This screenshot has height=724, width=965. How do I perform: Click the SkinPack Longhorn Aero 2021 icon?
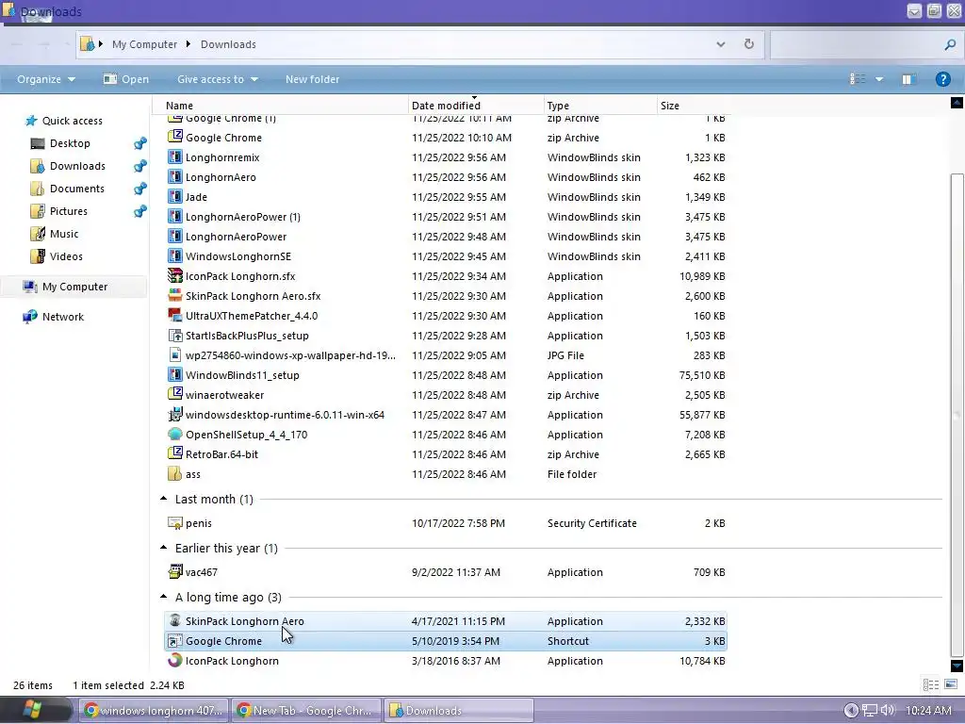(174, 620)
